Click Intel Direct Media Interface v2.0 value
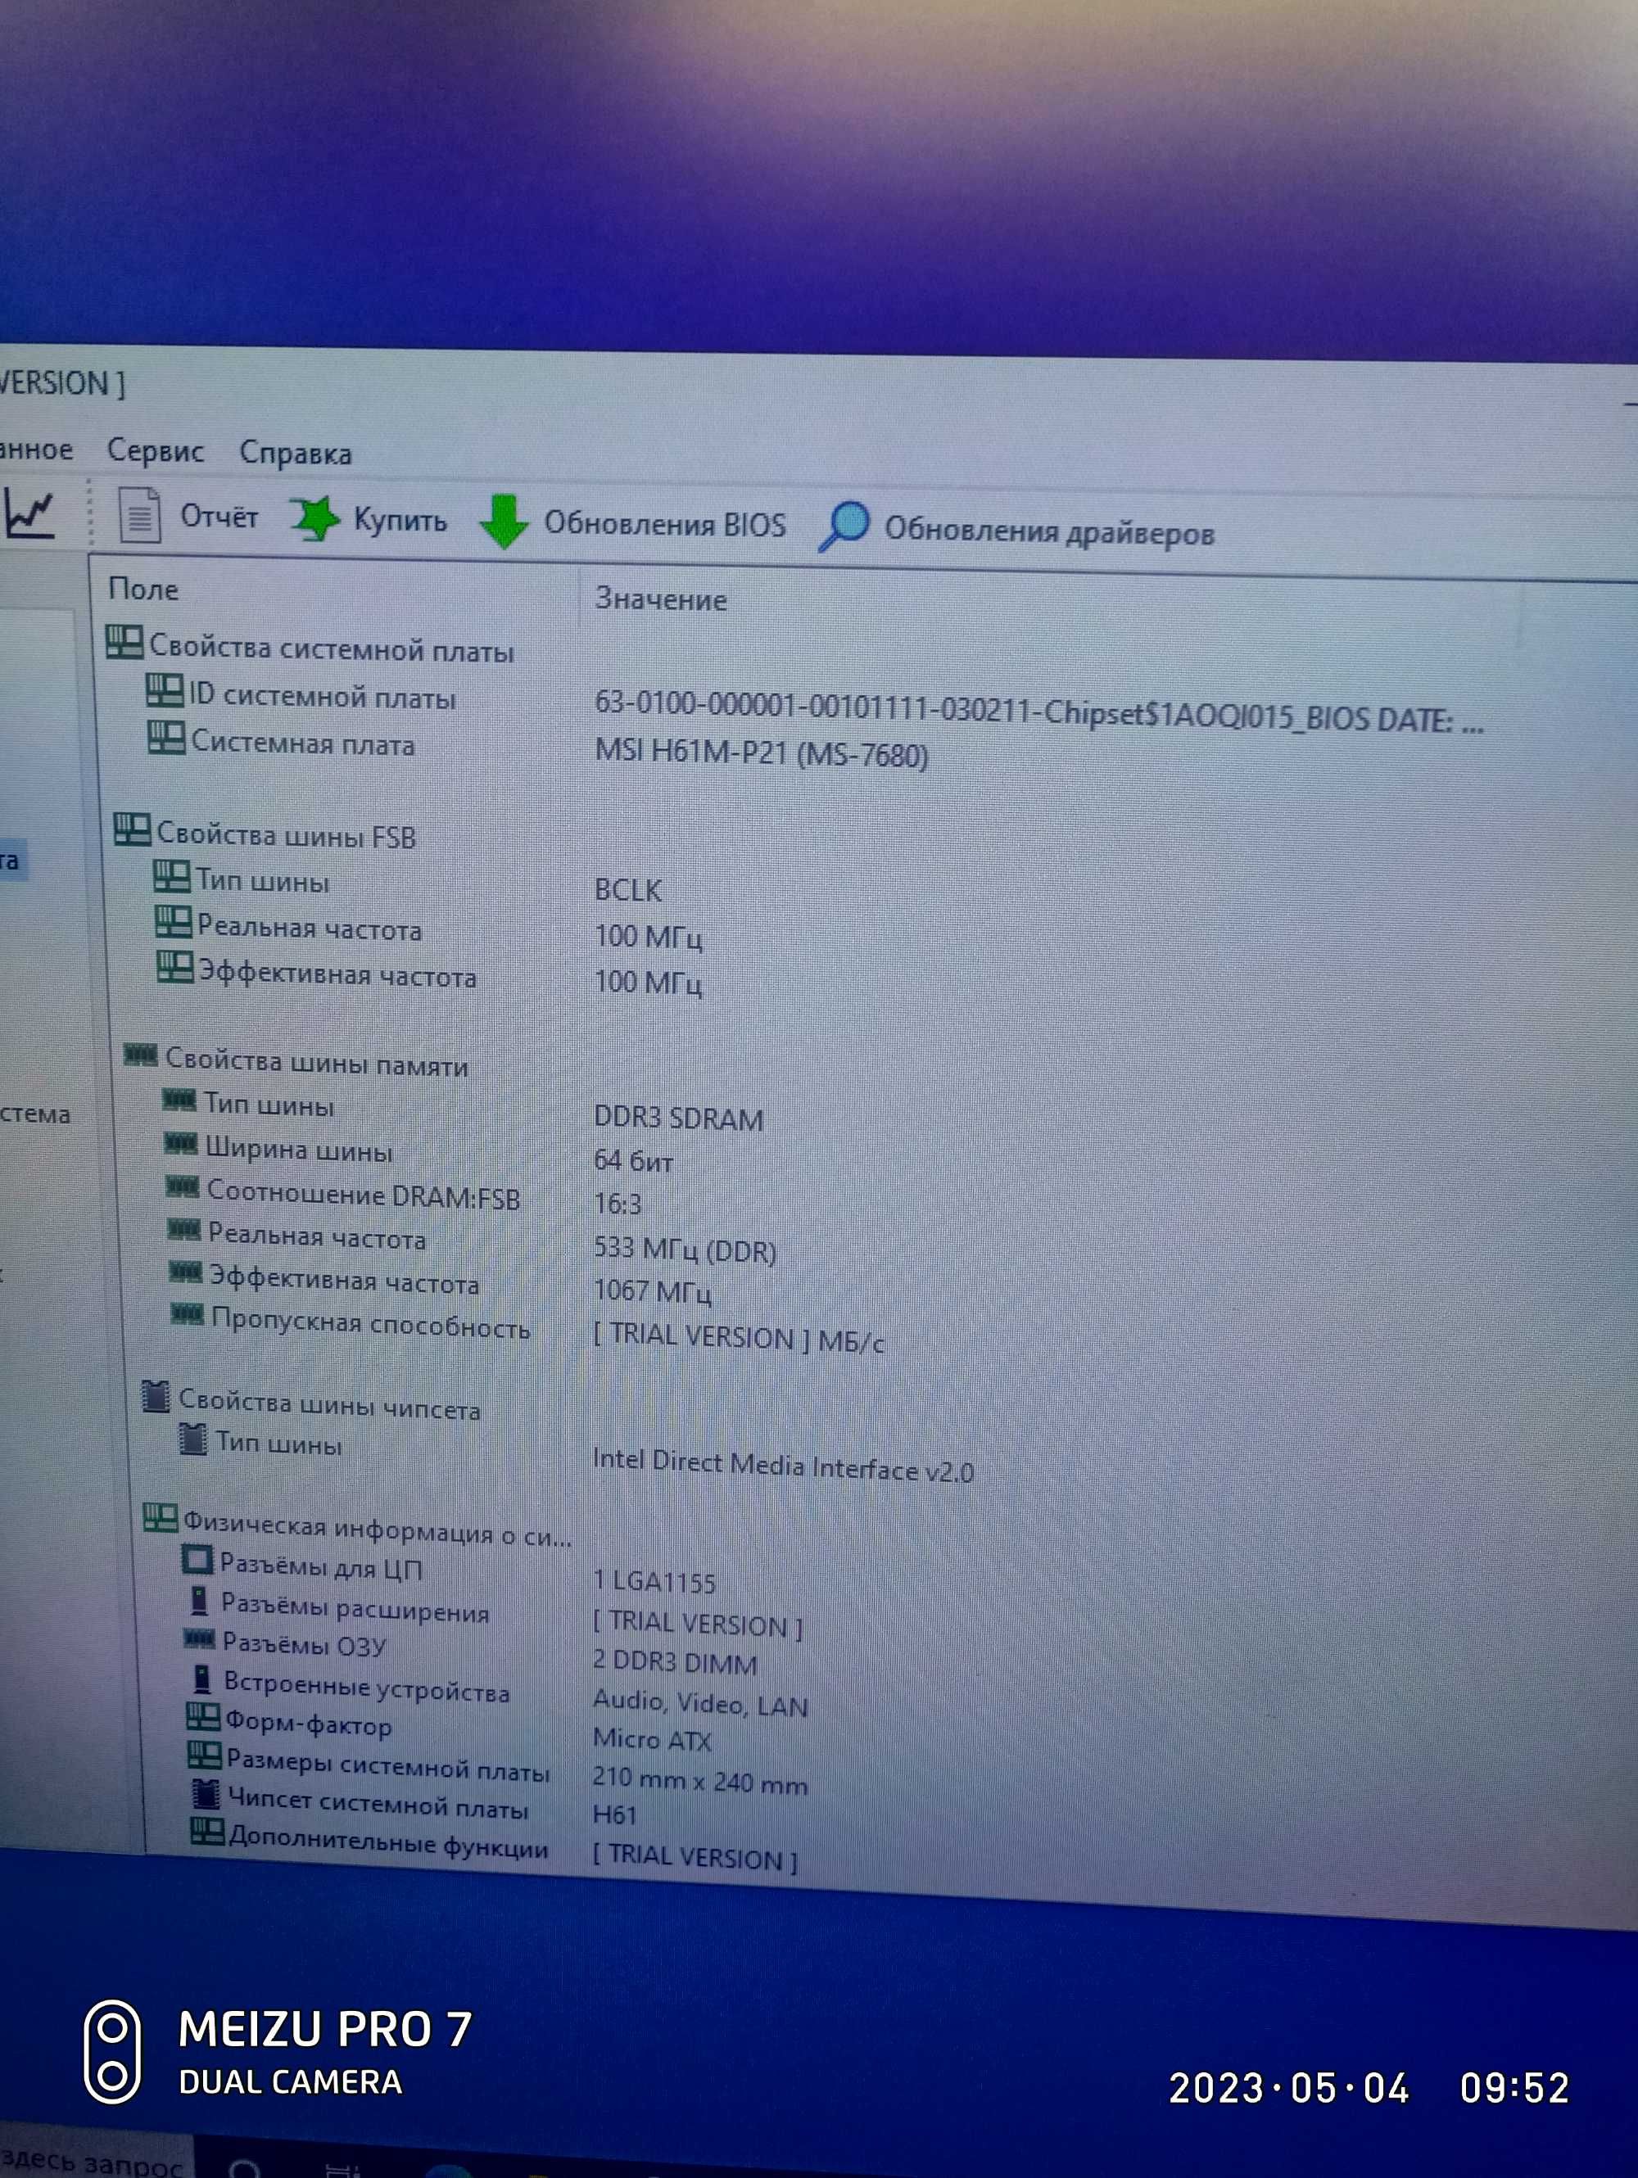This screenshot has height=2178, width=1638. coord(783,1466)
